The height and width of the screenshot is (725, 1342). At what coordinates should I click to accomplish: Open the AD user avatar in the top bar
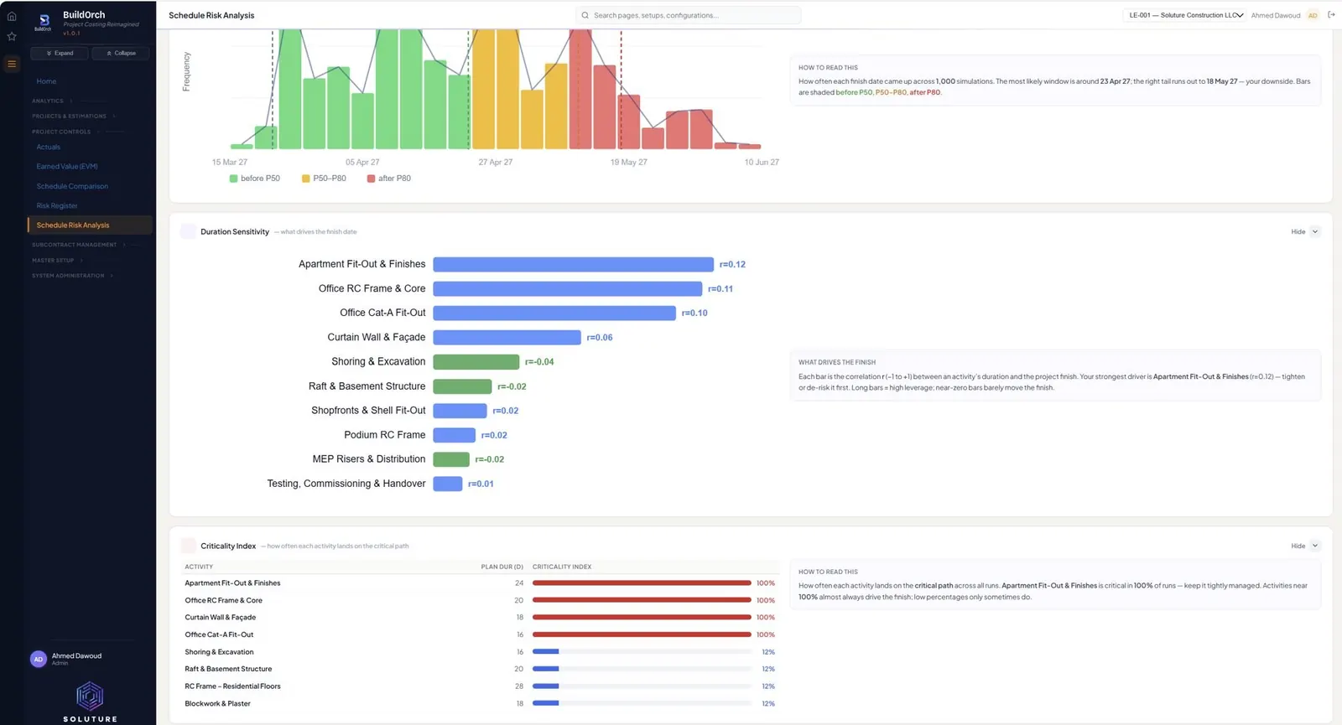pos(1313,15)
